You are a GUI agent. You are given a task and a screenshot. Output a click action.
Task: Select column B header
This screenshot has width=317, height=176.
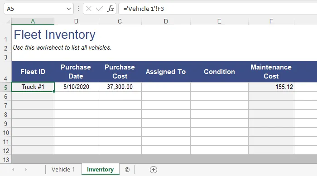[x=76, y=21]
